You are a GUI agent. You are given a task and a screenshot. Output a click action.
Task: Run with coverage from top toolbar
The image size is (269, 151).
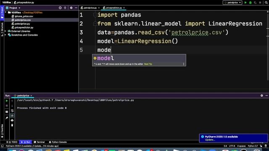coord(255,3)
